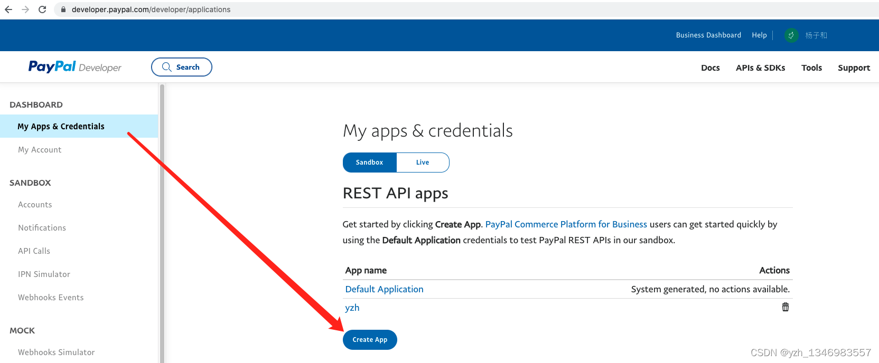Open PayPal Commerce Platform for Business link
Image resolution: width=879 pixels, height=363 pixels.
point(566,224)
